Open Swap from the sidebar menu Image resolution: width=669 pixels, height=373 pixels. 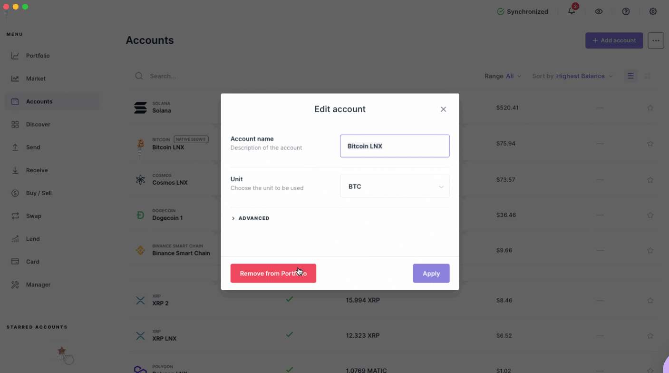[x=33, y=216]
